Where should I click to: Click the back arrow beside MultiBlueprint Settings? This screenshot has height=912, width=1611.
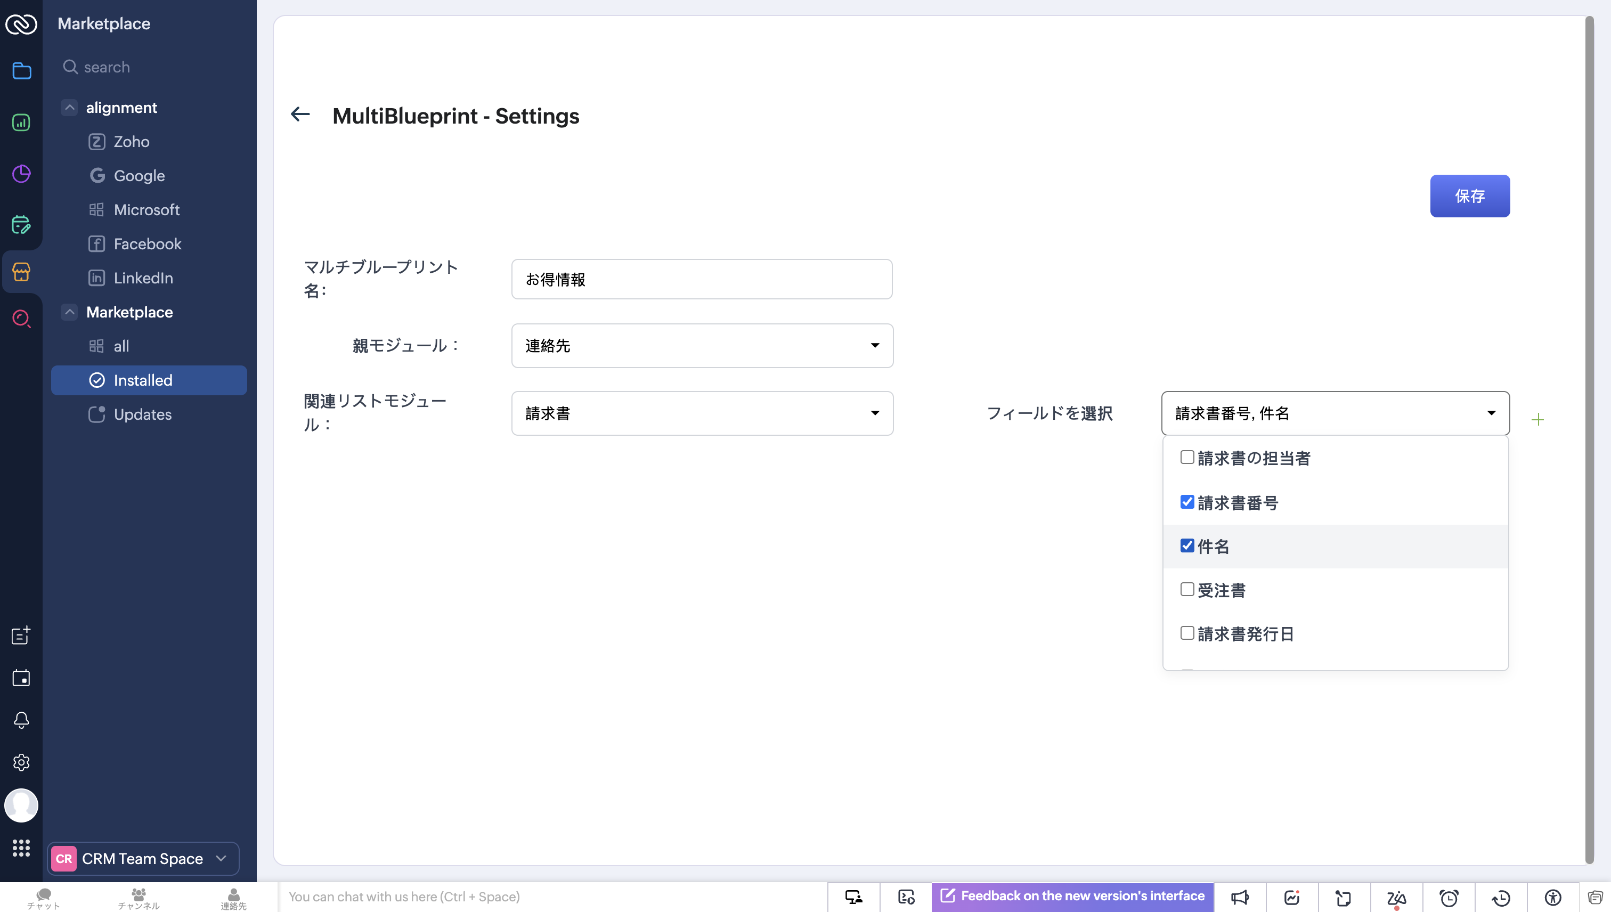click(300, 114)
